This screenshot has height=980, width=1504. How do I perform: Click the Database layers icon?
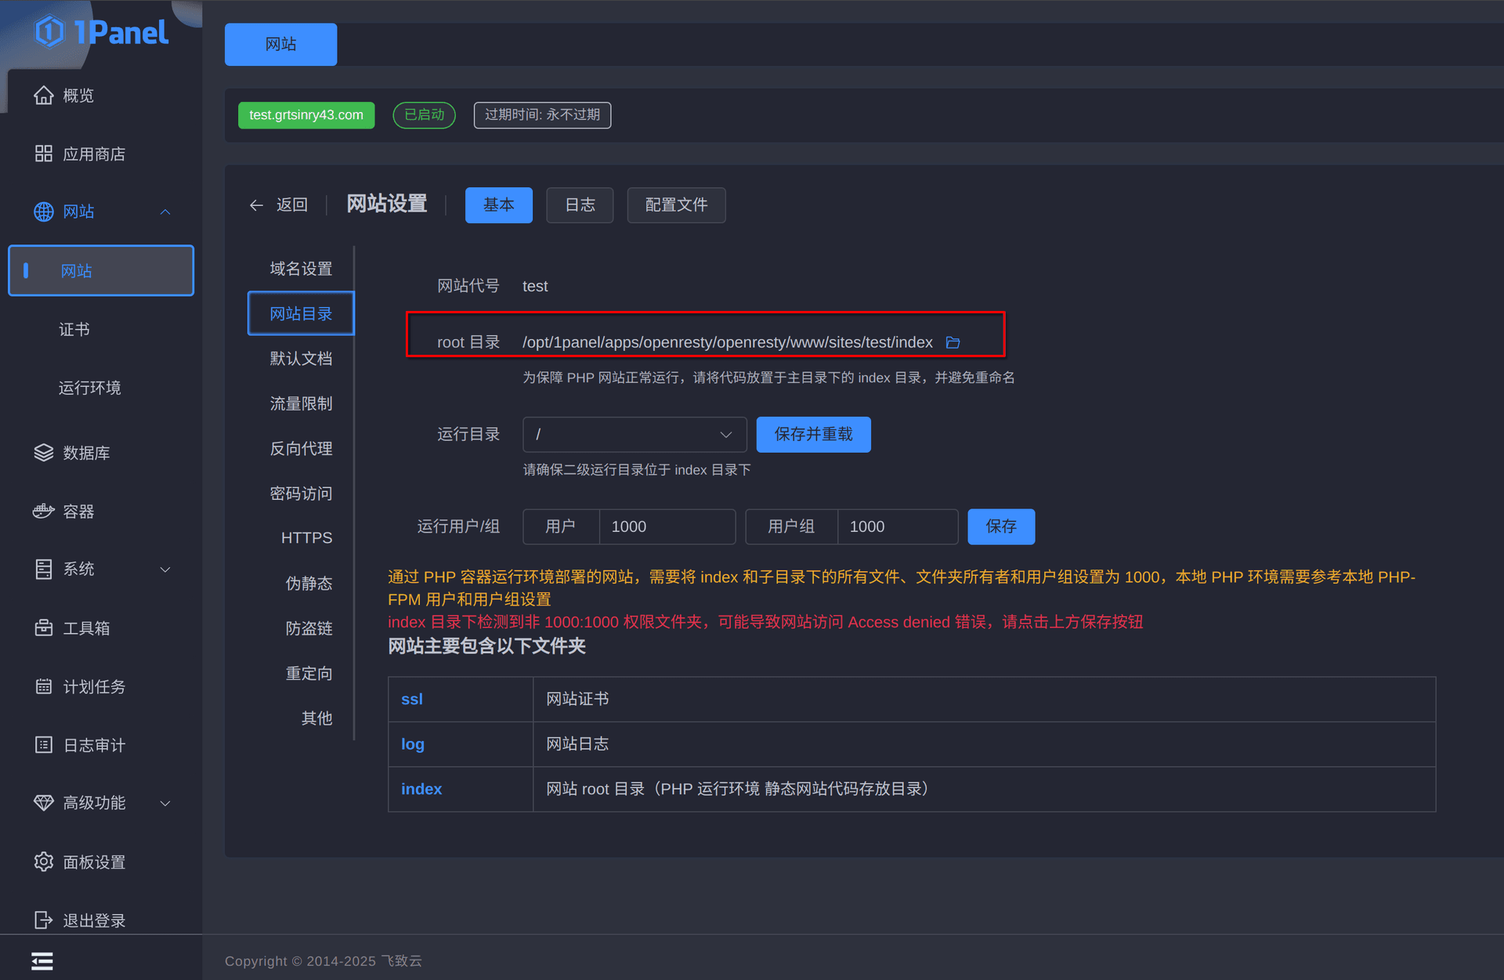click(44, 453)
